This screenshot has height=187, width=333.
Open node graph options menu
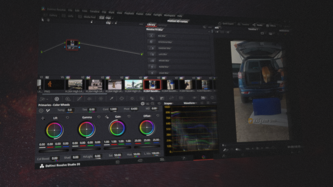(141, 24)
